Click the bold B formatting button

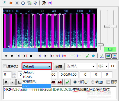6,82
